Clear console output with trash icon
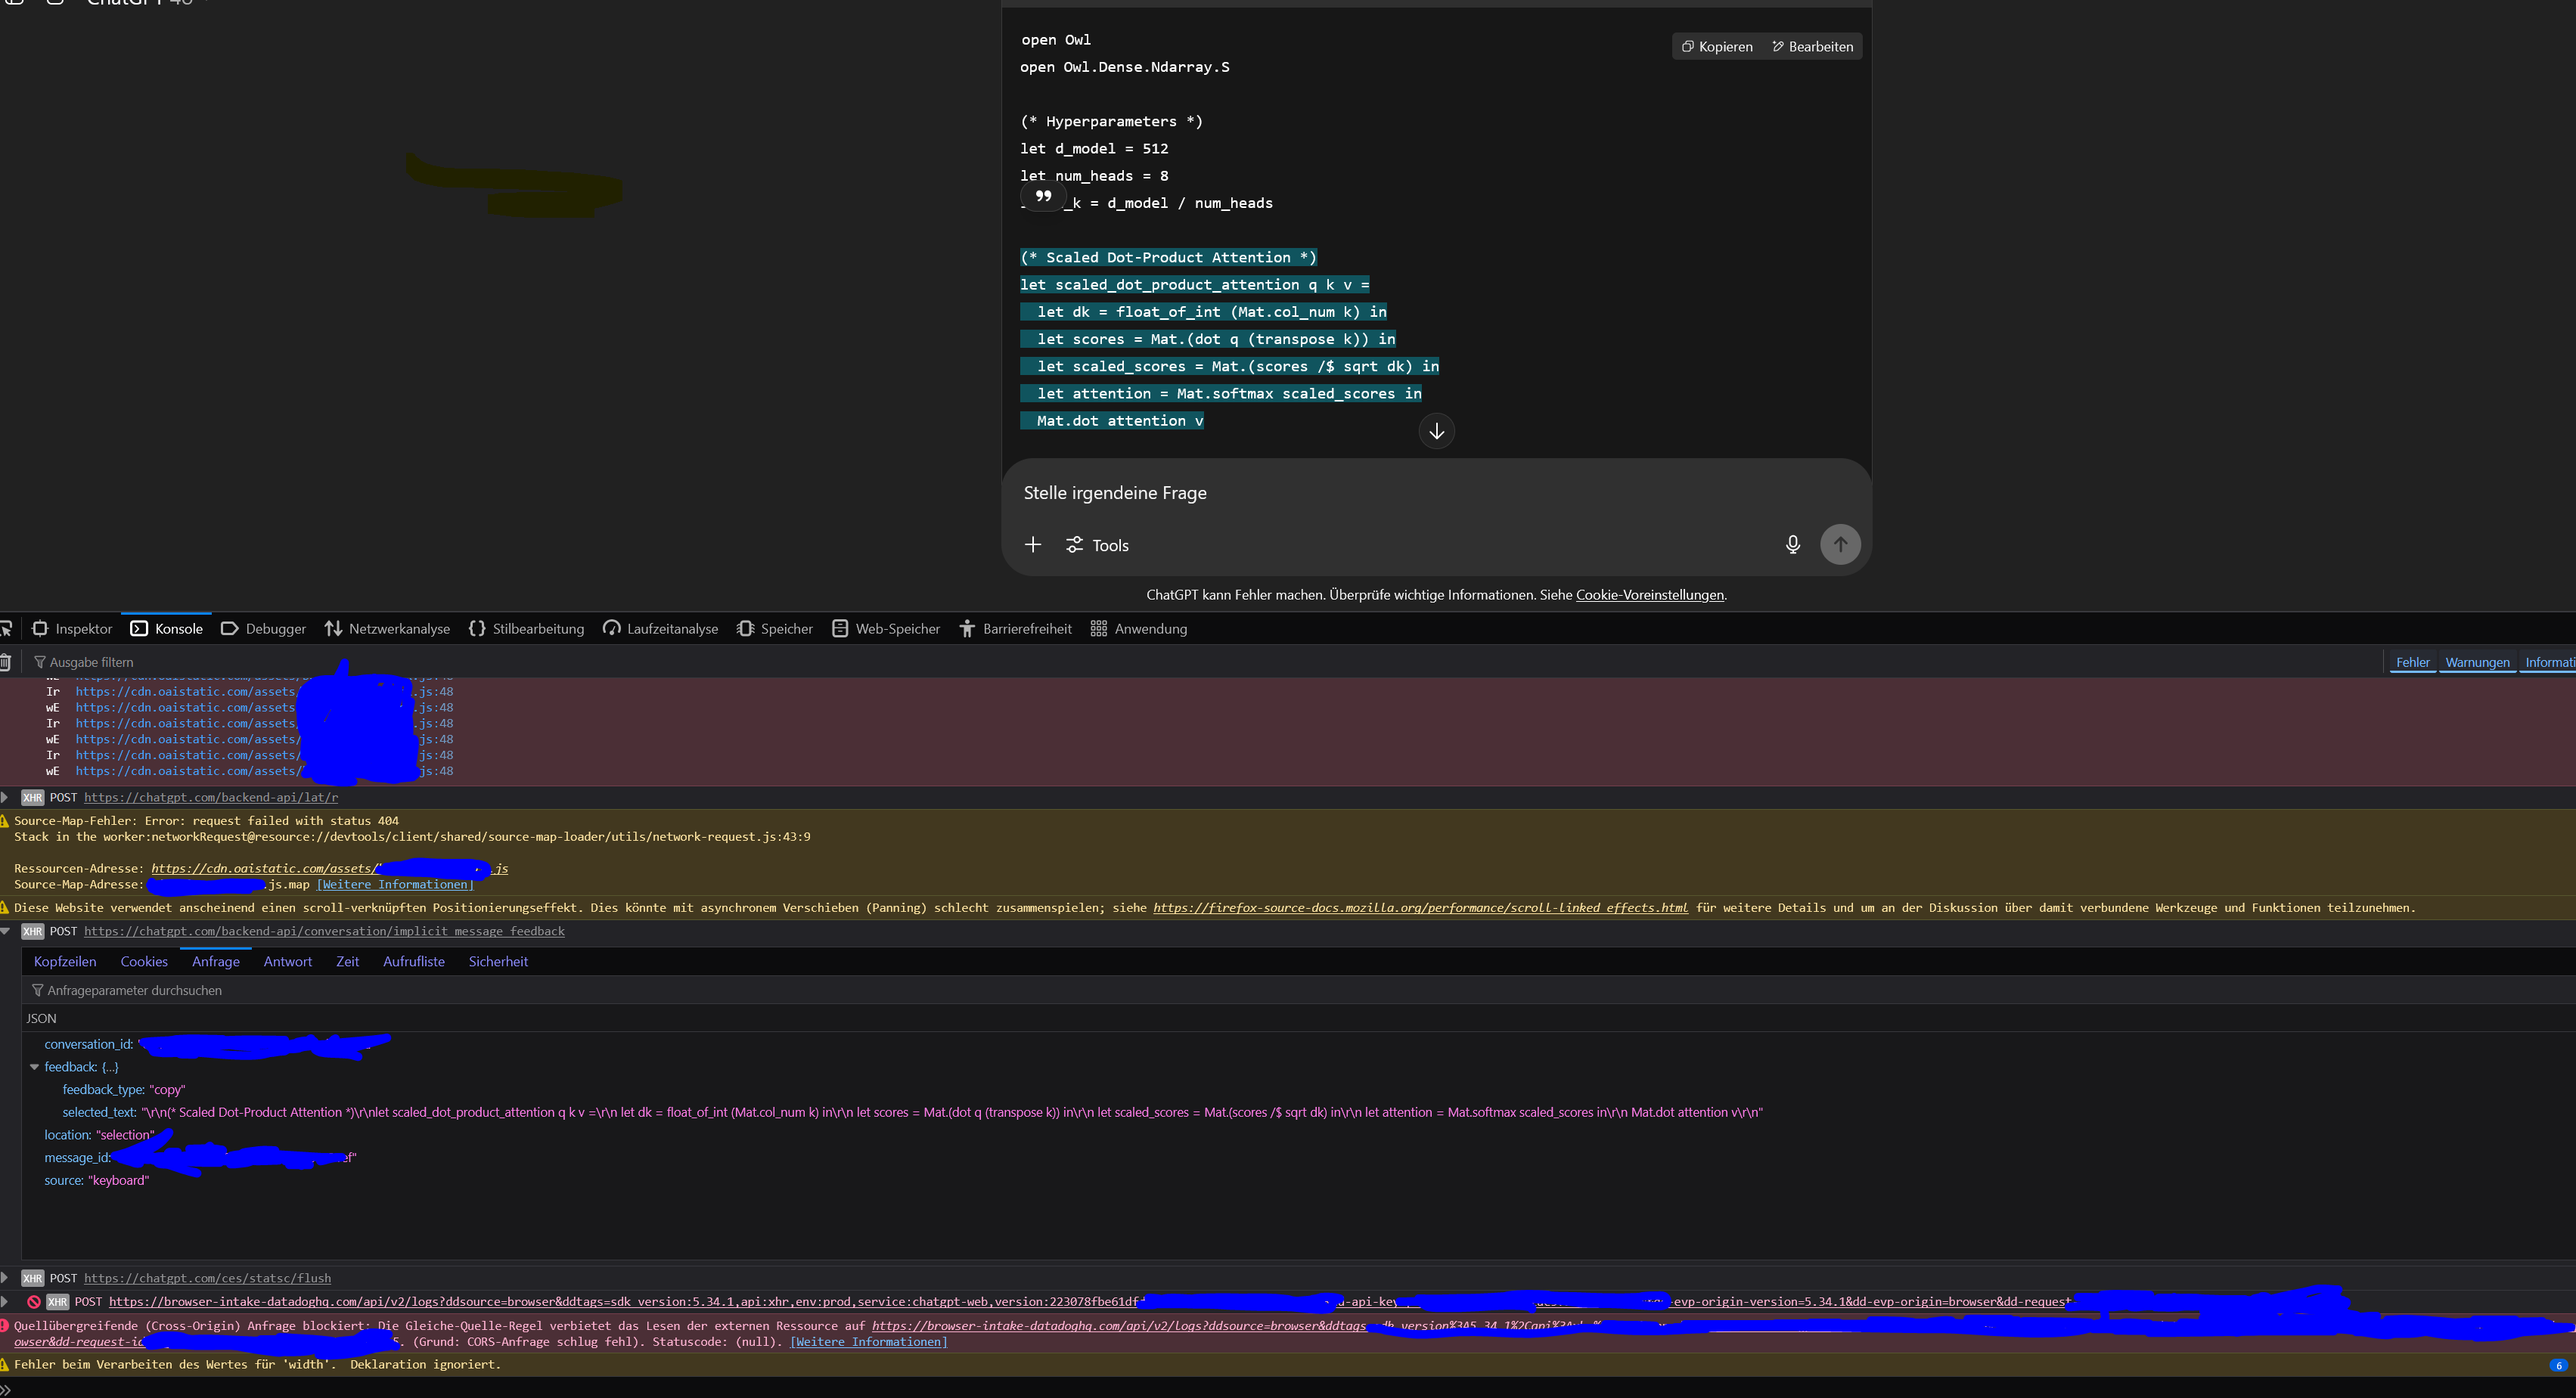2576x1398 pixels. click(7, 661)
